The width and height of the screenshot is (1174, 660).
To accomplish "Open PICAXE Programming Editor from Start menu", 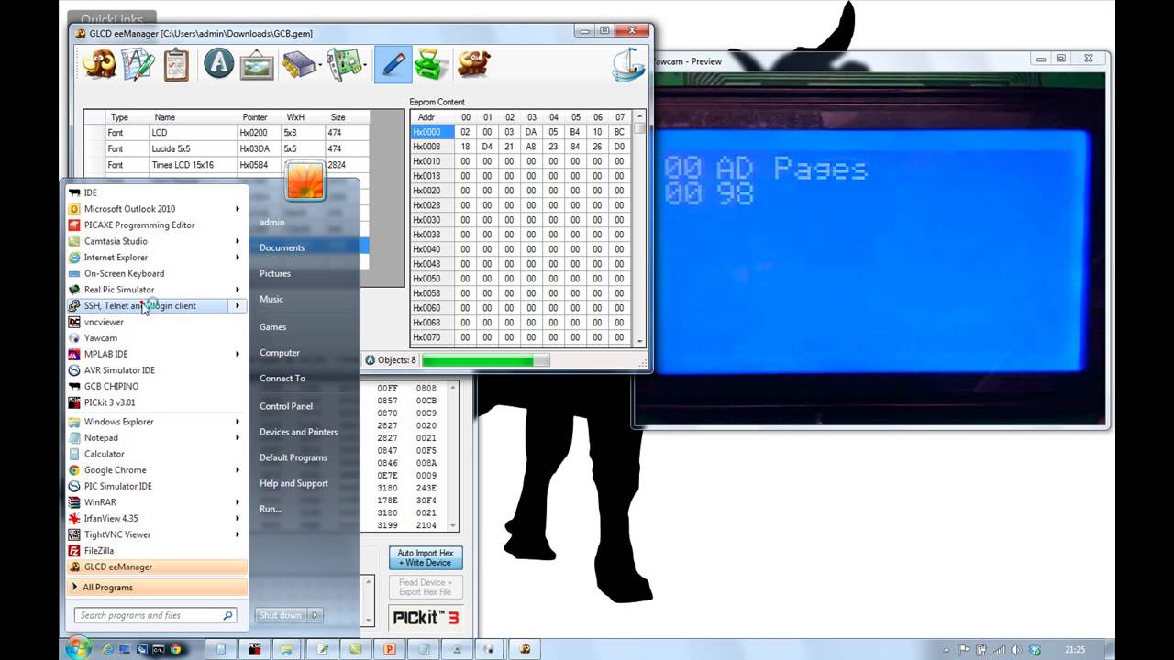I will 157,225.
